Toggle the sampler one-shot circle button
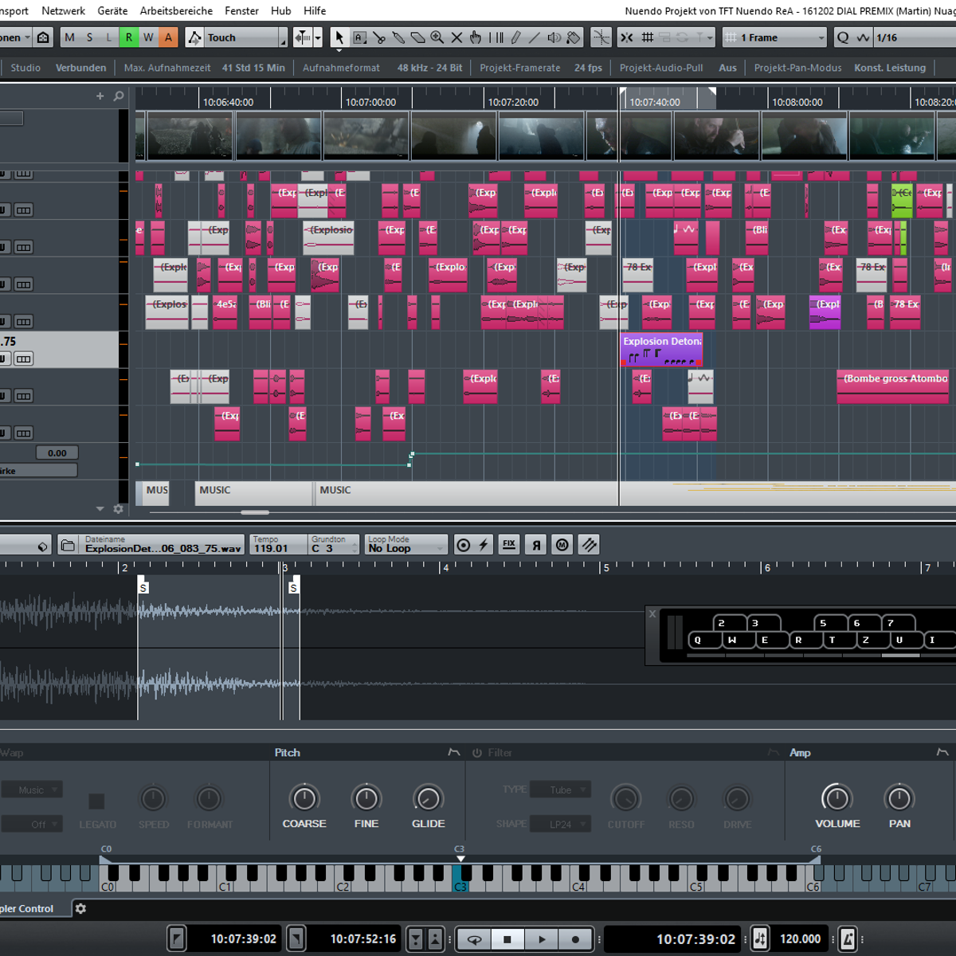Viewport: 956px width, 956px height. pos(463,545)
